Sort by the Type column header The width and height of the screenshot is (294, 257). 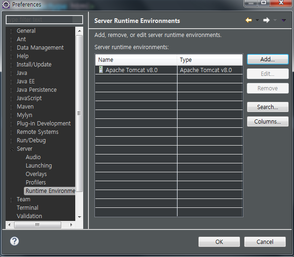pyautogui.click(x=210, y=60)
